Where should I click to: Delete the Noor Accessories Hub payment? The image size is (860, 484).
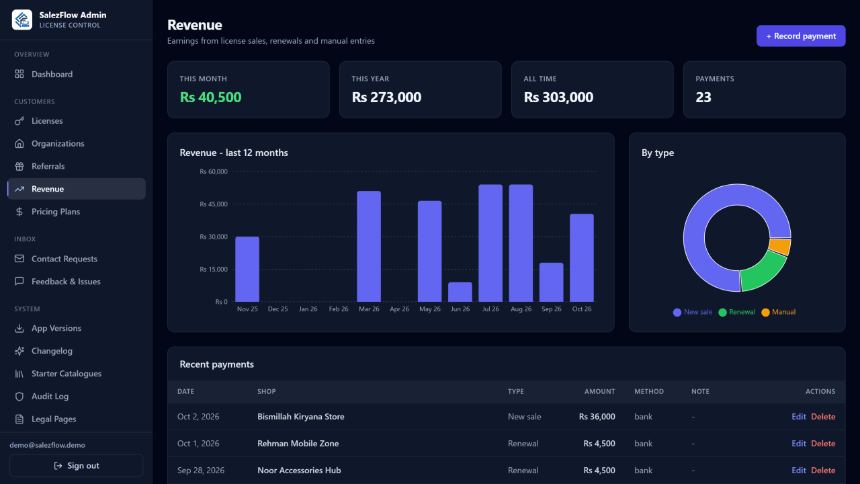point(823,471)
